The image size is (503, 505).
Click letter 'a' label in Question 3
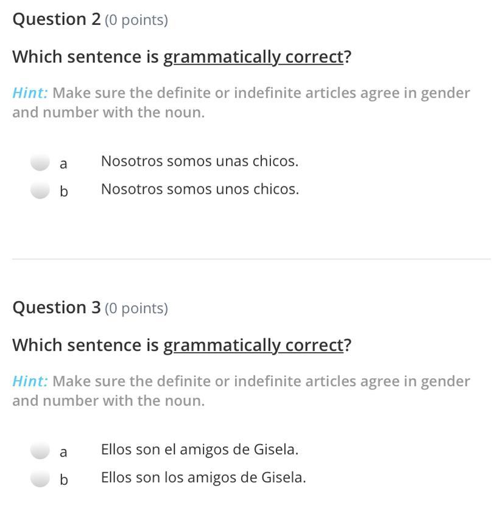point(64,451)
